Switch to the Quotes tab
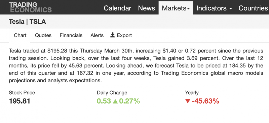 coord(43,35)
